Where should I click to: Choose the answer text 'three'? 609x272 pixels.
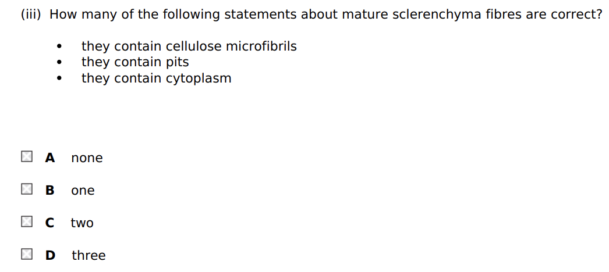(88, 255)
